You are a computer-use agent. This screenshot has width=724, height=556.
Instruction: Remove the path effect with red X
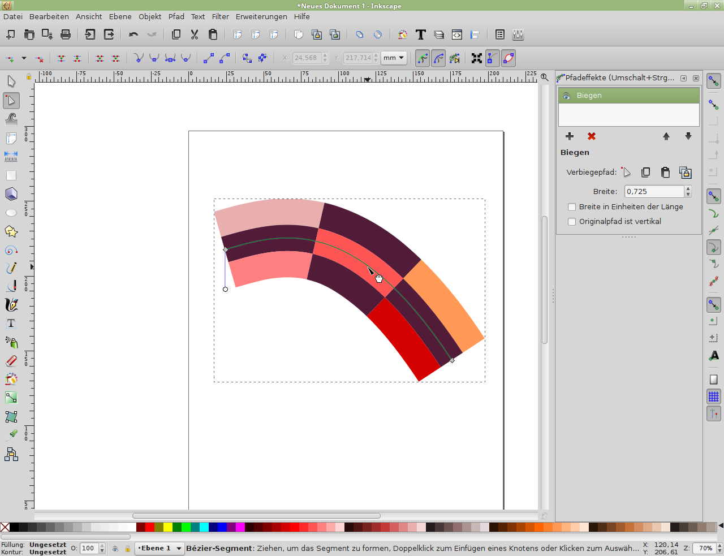(592, 136)
